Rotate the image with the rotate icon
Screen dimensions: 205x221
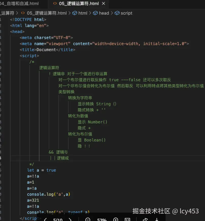pyautogui.click(x=145, y=219)
